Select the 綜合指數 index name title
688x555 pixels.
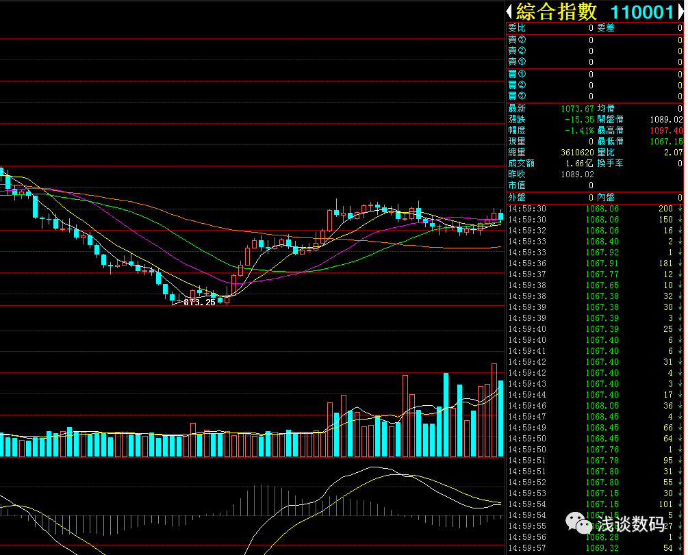pyautogui.click(x=557, y=12)
